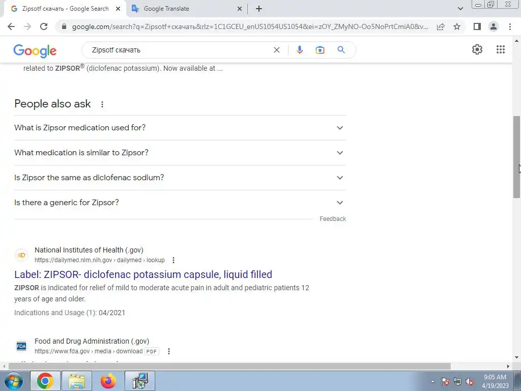Open more options for FDA result
The image size is (521, 391).
click(169, 351)
